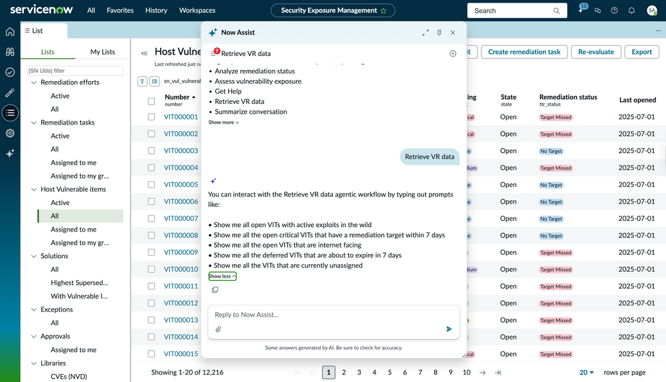
Task: Click the SN Utils filter field
Action: (75, 71)
